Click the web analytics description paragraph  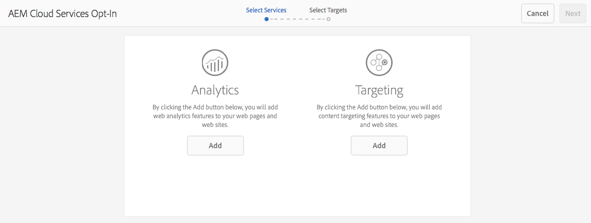tap(215, 116)
